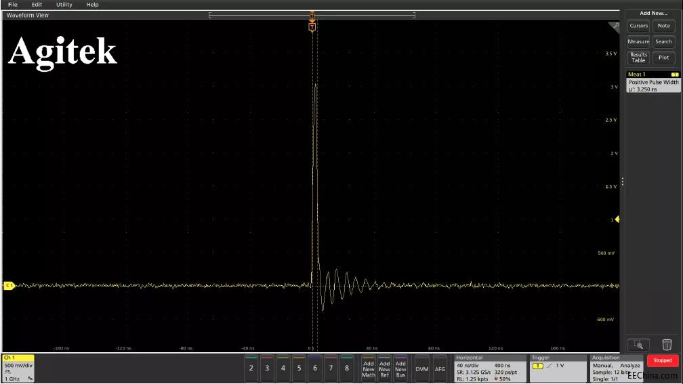
Task: Turn on channel 4
Action: (x=283, y=368)
